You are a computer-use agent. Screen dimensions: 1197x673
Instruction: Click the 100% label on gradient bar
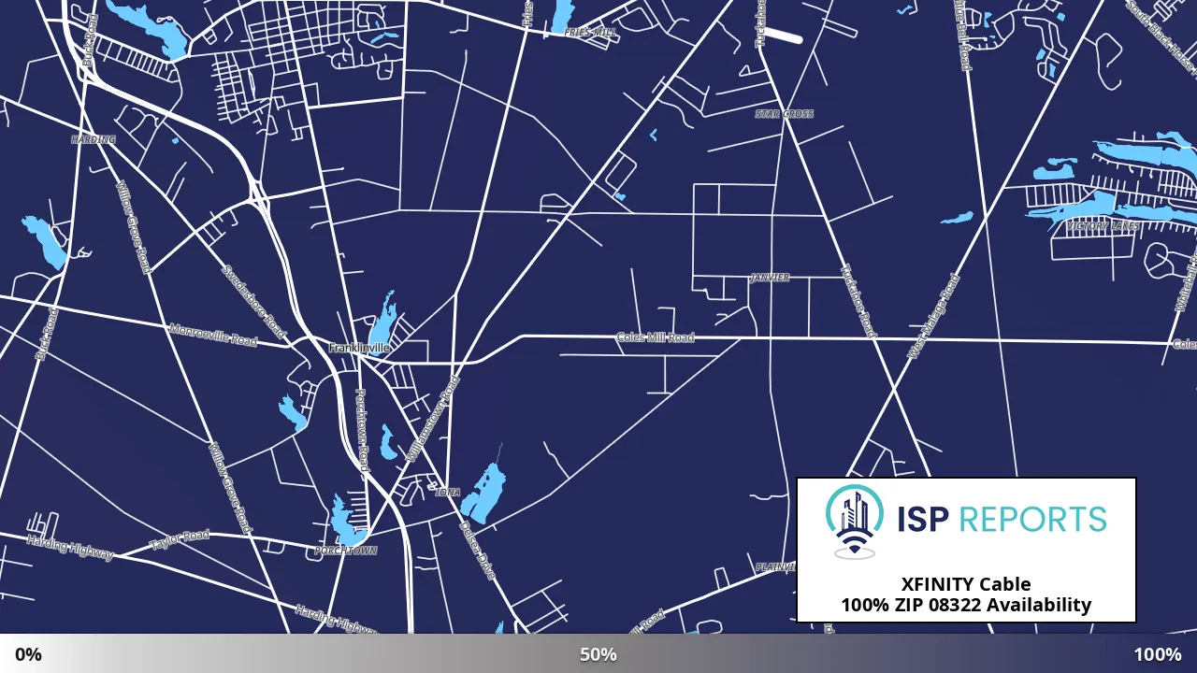1158,654
